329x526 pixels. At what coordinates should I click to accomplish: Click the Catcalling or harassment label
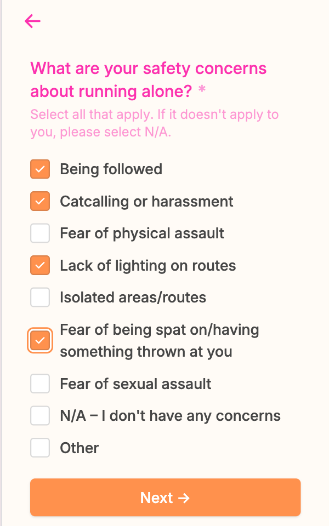point(146,202)
